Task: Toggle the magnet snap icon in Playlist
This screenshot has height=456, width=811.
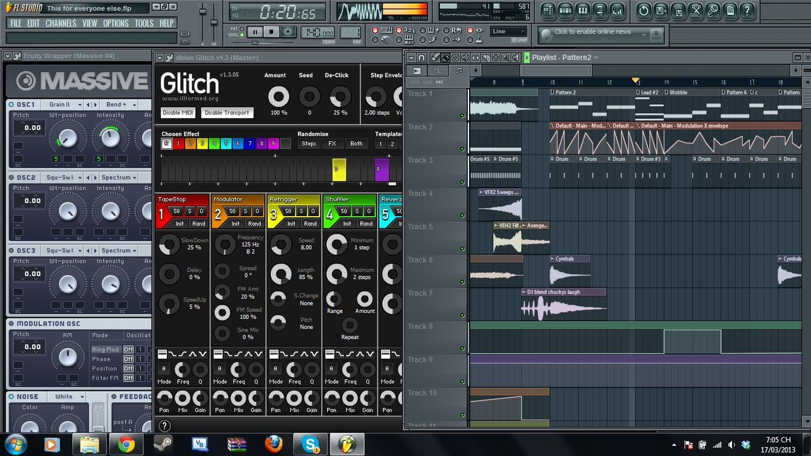Action: tap(422, 57)
